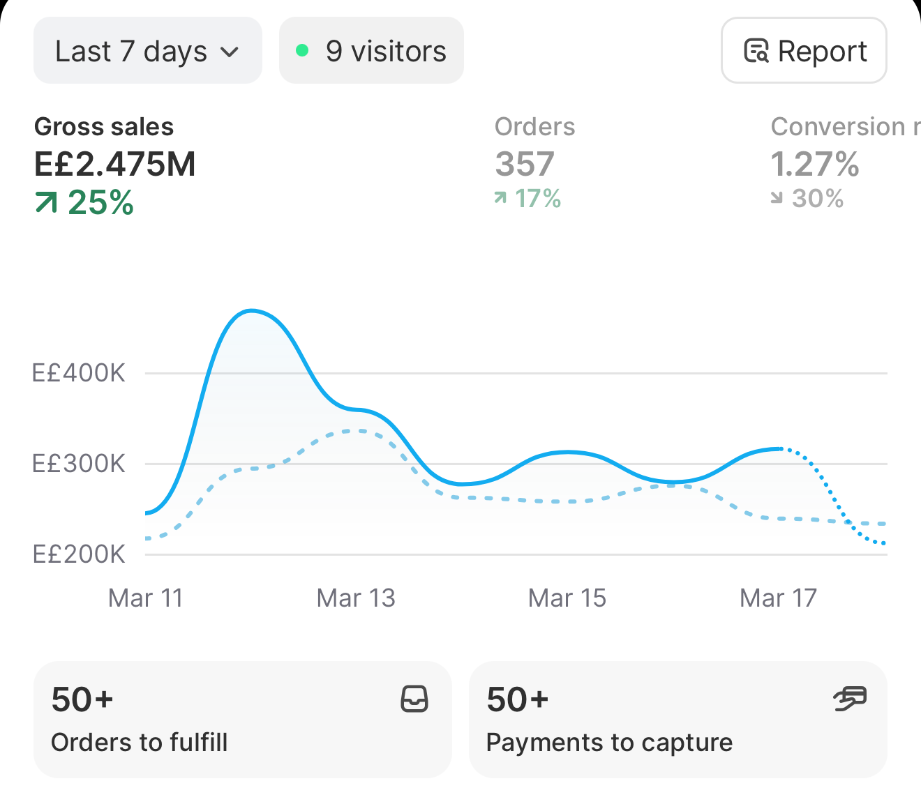This screenshot has width=921, height=811.
Task: Open the Report icon in the button
Action: coord(756,51)
